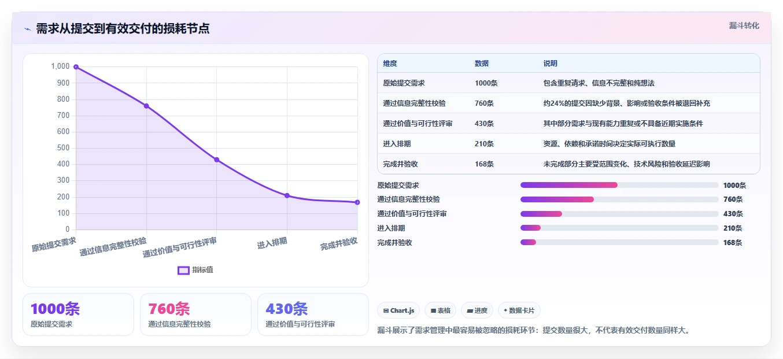Click the 通过价值与可行性评审 progress bar
The image size is (783, 359).
click(619, 214)
